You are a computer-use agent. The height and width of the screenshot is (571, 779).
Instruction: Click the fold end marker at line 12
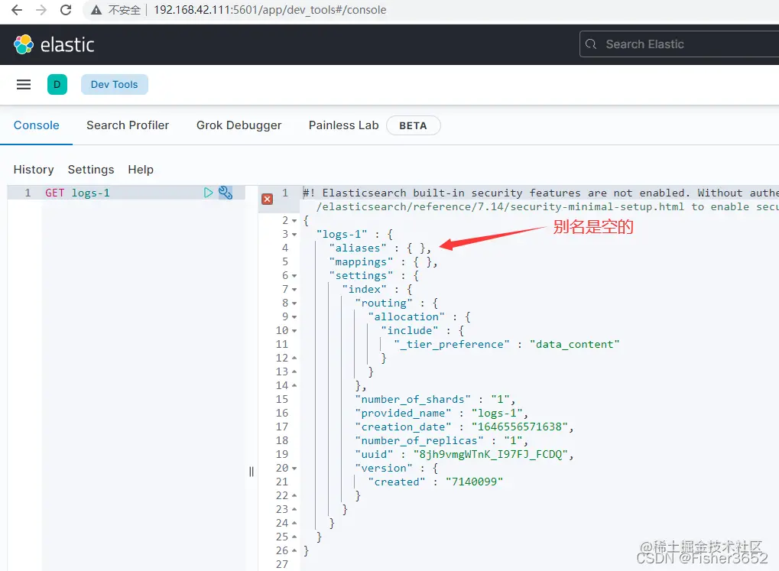pos(294,358)
